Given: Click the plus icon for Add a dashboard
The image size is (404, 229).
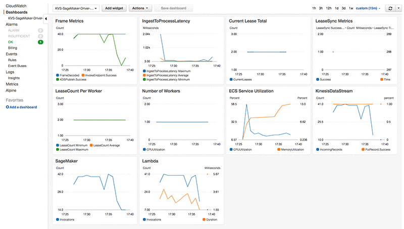Looking at the screenshot, I should click(x=8, y=107).
